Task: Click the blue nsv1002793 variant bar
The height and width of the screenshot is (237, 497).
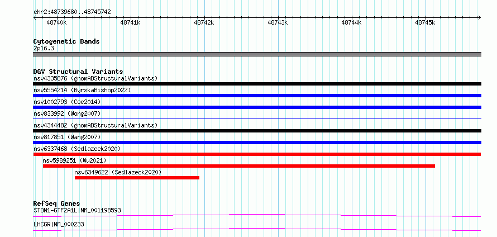Action: 257,107
